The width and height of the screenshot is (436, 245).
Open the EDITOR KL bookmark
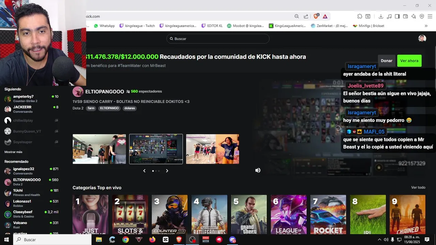(x=212, y=26)
